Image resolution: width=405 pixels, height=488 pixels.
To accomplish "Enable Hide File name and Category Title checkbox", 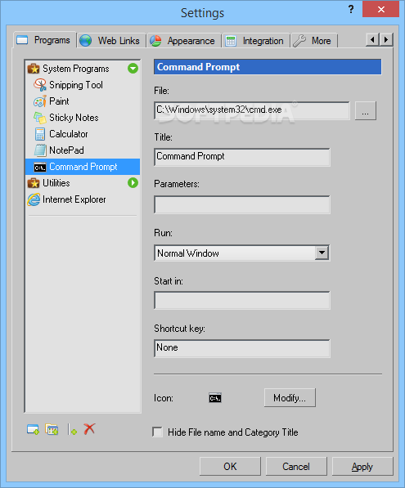I will 157,432.
